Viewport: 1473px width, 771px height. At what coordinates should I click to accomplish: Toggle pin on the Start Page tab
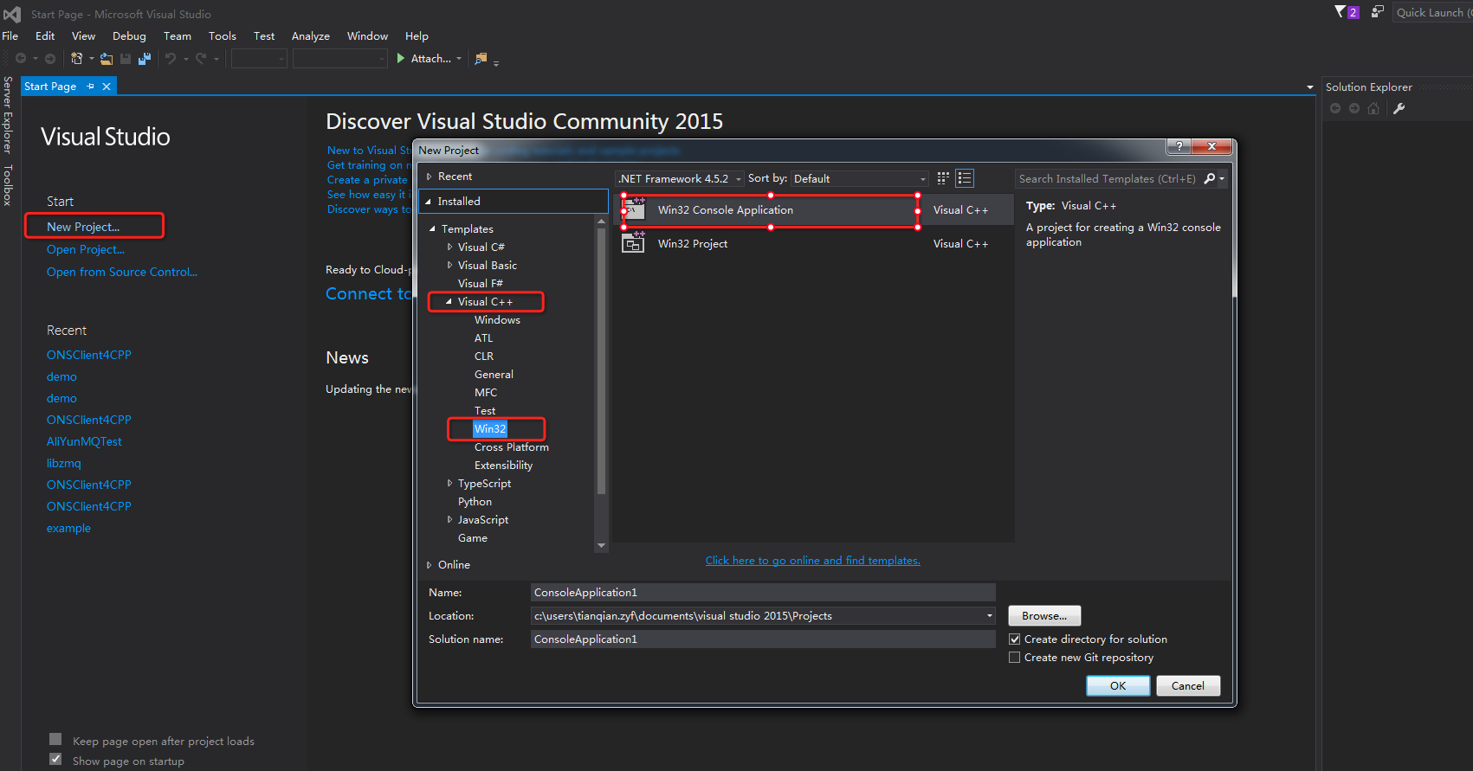point(90,87)
